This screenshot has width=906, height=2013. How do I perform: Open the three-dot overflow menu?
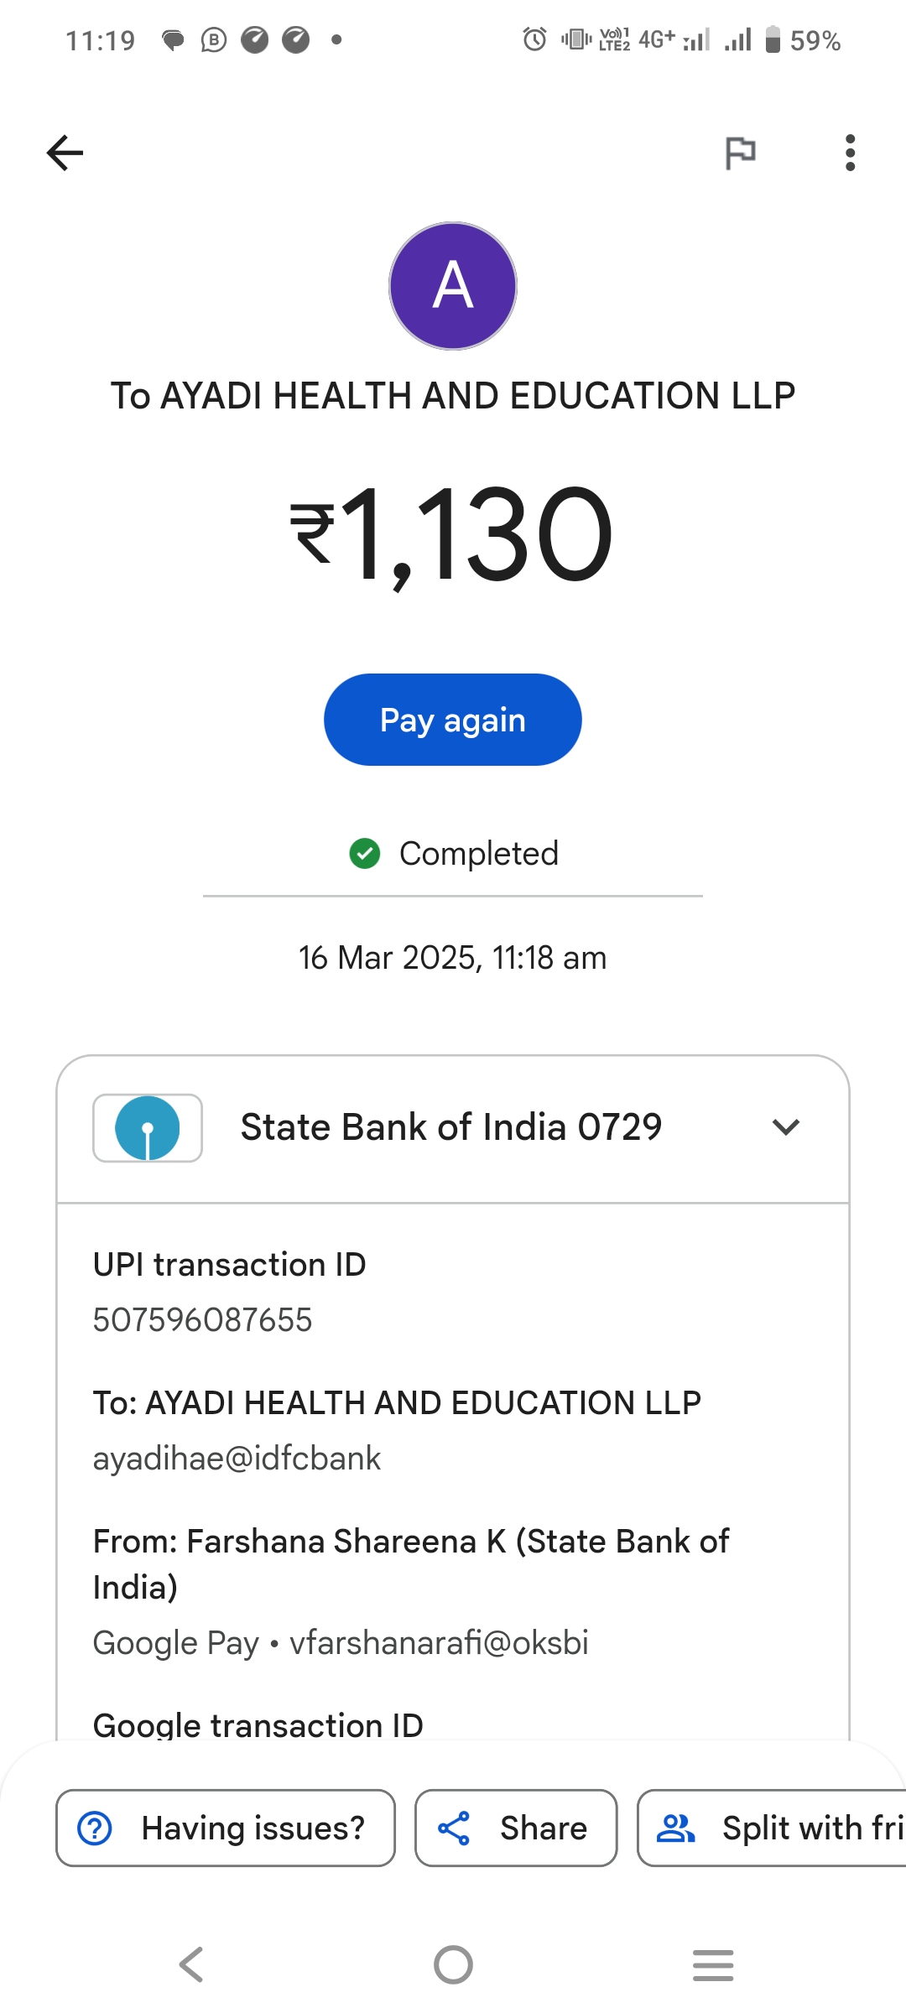pyautogui.click(x=850, y=153)
